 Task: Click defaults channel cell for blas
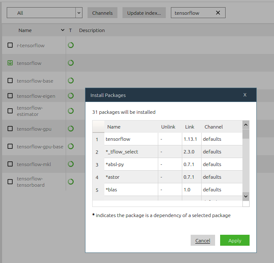coord(222,190)
